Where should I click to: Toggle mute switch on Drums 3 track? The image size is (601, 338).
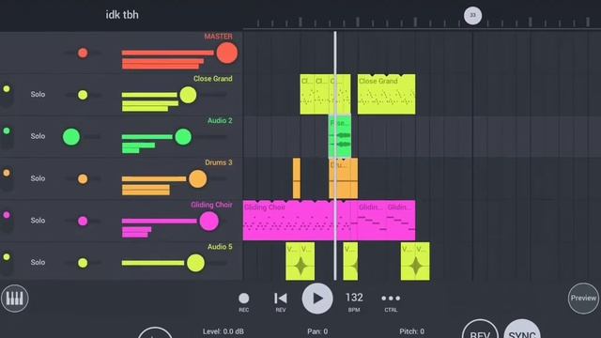tap(7, 178)
